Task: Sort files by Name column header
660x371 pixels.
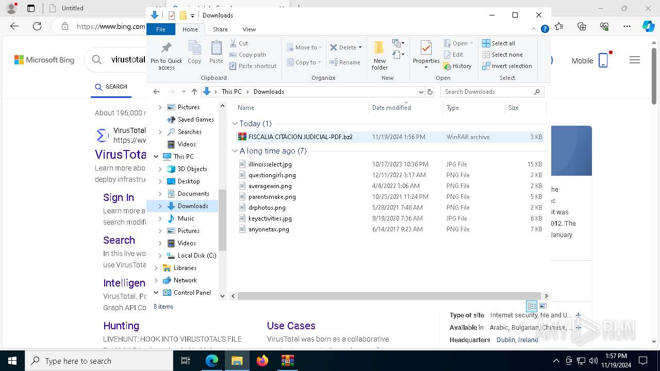Action: coord(302,108)
